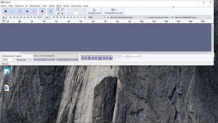This screenshot has width=218, height=123.
Task: Open the 2 canales de grabación dropdown
Action: tap(158, 17)
